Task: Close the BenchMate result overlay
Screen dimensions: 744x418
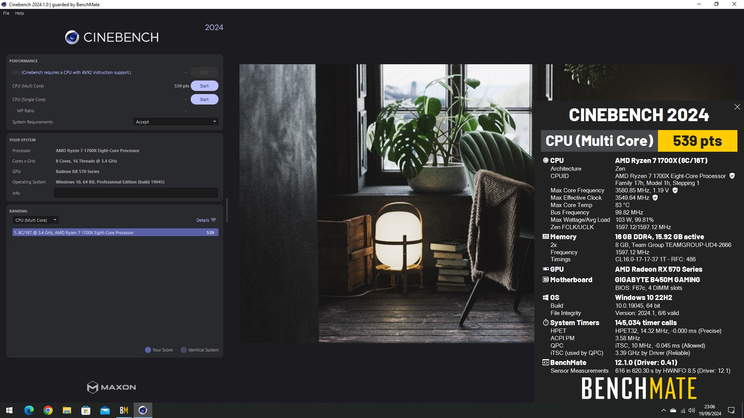Action: (737, 107)
